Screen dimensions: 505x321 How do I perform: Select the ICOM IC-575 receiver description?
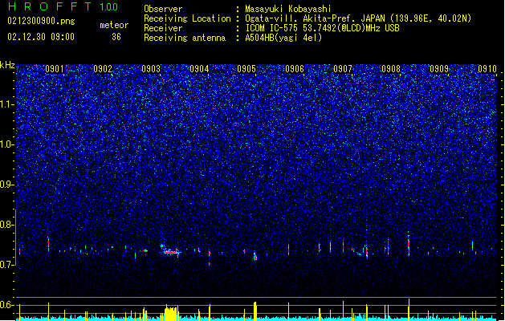tap(322, 28)
